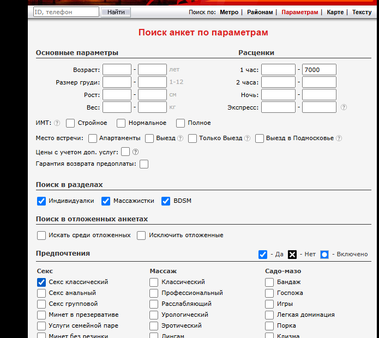Tick the Игры checkbox
Viewport: 379px width, 338px height.
[x=269, y=304]
